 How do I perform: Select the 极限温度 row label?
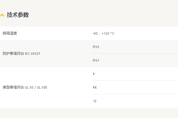point(10,33)
